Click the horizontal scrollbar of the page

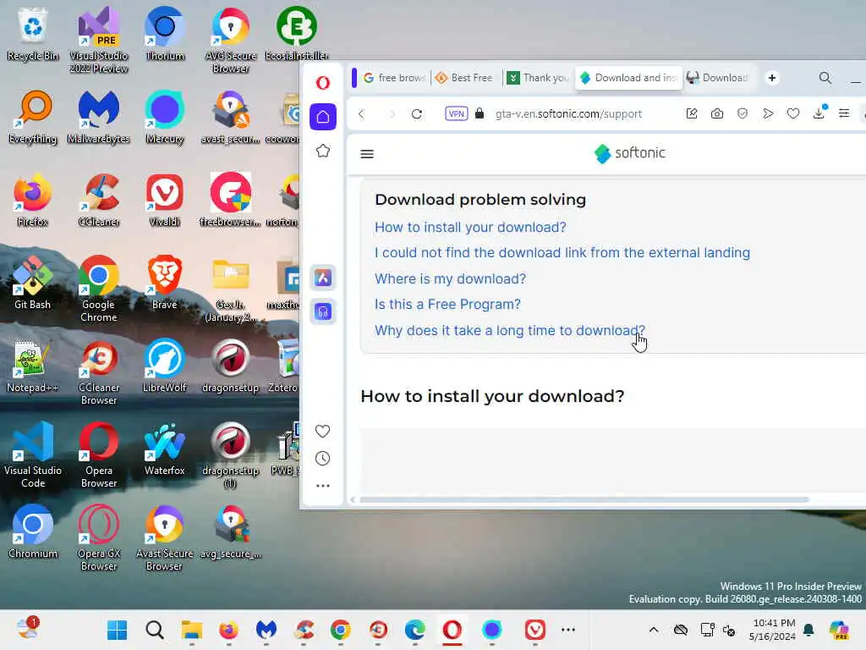pos(584,499)
